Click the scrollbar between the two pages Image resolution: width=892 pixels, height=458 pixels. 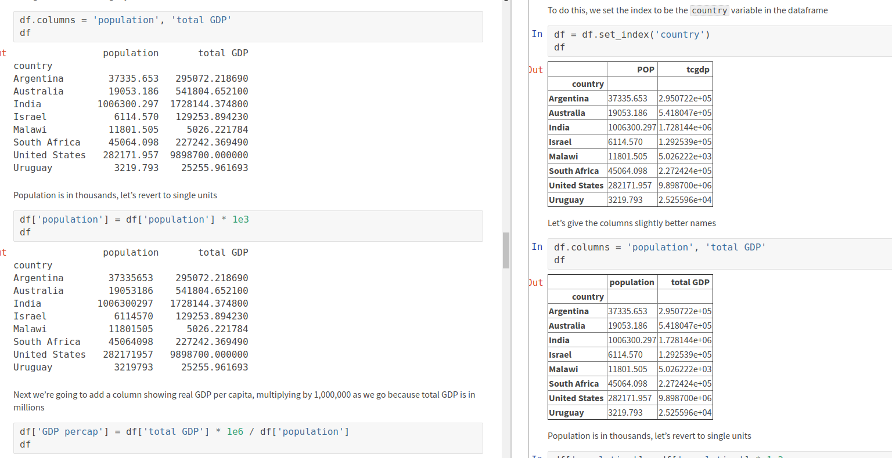click(503, 249)
